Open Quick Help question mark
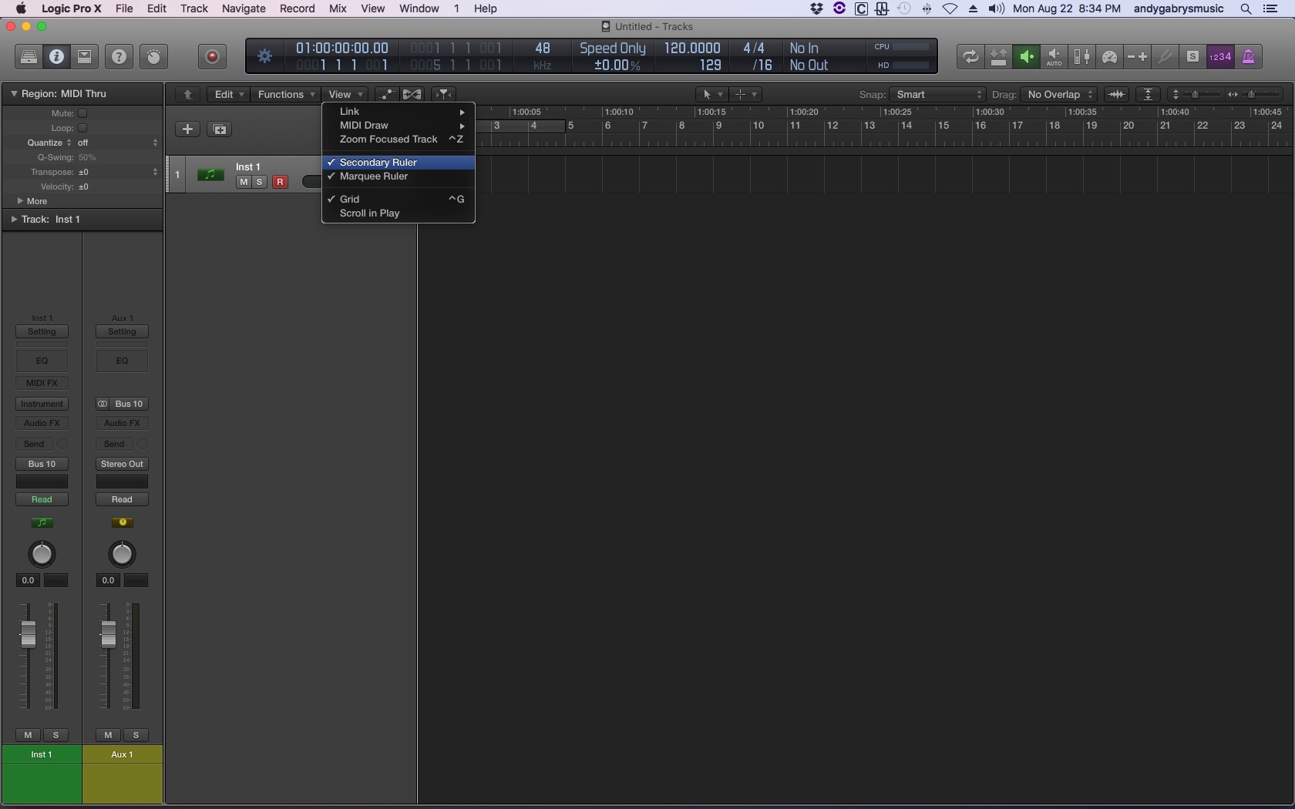Screen dimensions: 1295x809 (119, 56)
